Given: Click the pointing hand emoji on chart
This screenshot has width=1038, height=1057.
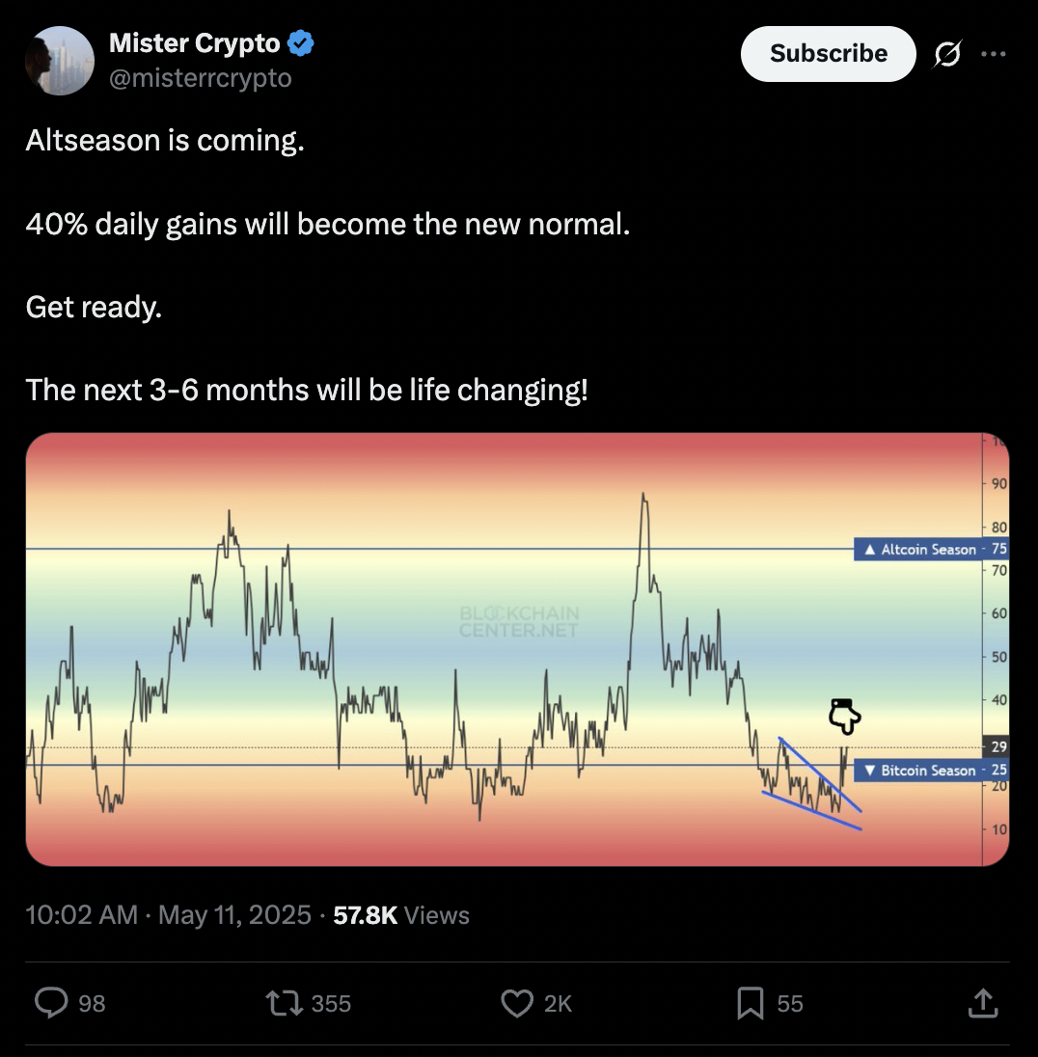Looking at the screenshot, I should pos(844,716).
